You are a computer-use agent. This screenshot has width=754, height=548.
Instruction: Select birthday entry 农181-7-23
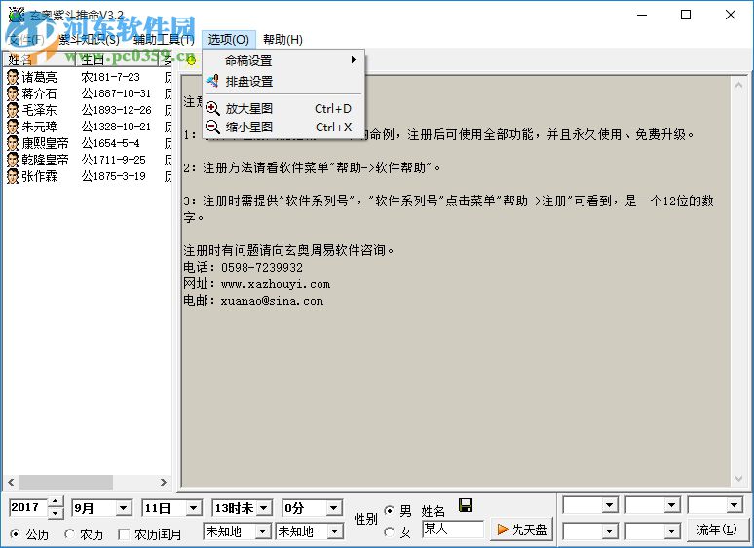[x=110, y=77]
